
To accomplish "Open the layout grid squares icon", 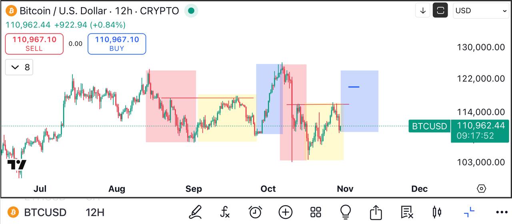I will (x=316, y=212).
